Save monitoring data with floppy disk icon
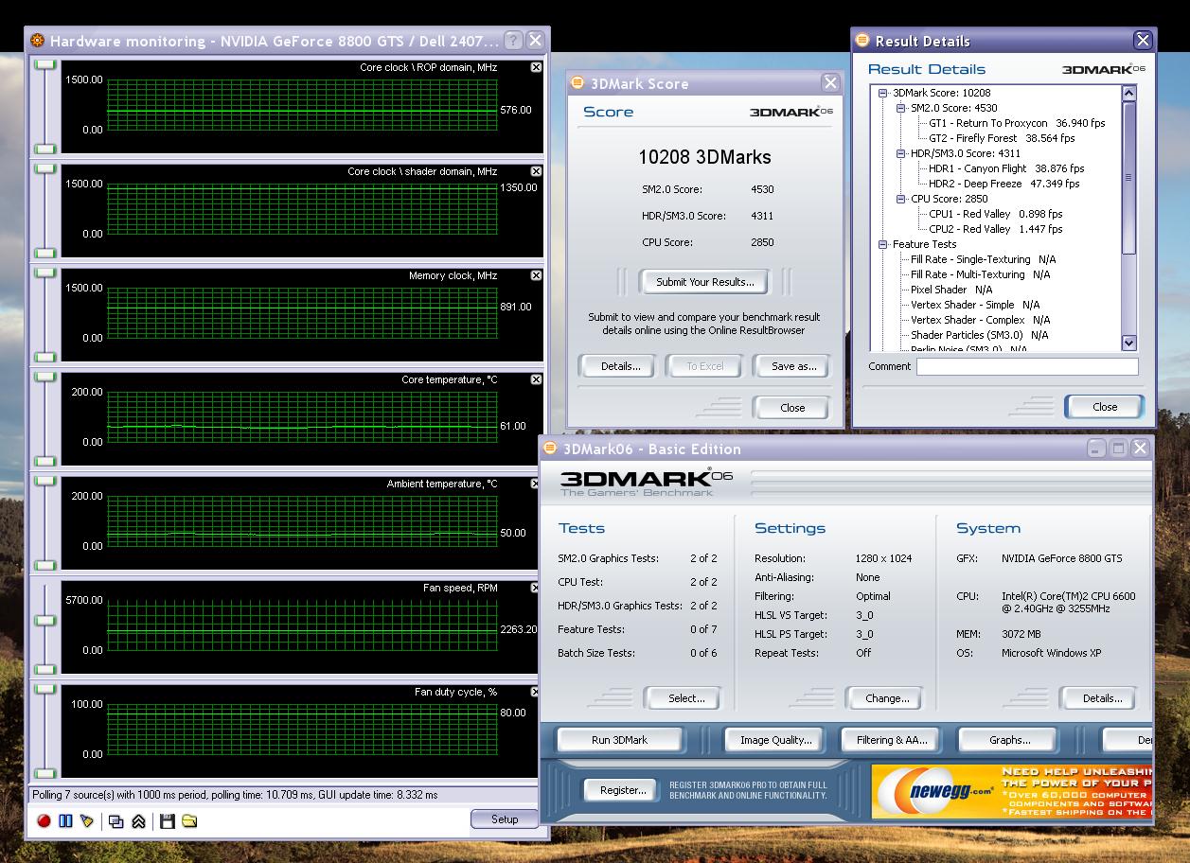This screenshot has width=1190, height=863. coord(167,820)
